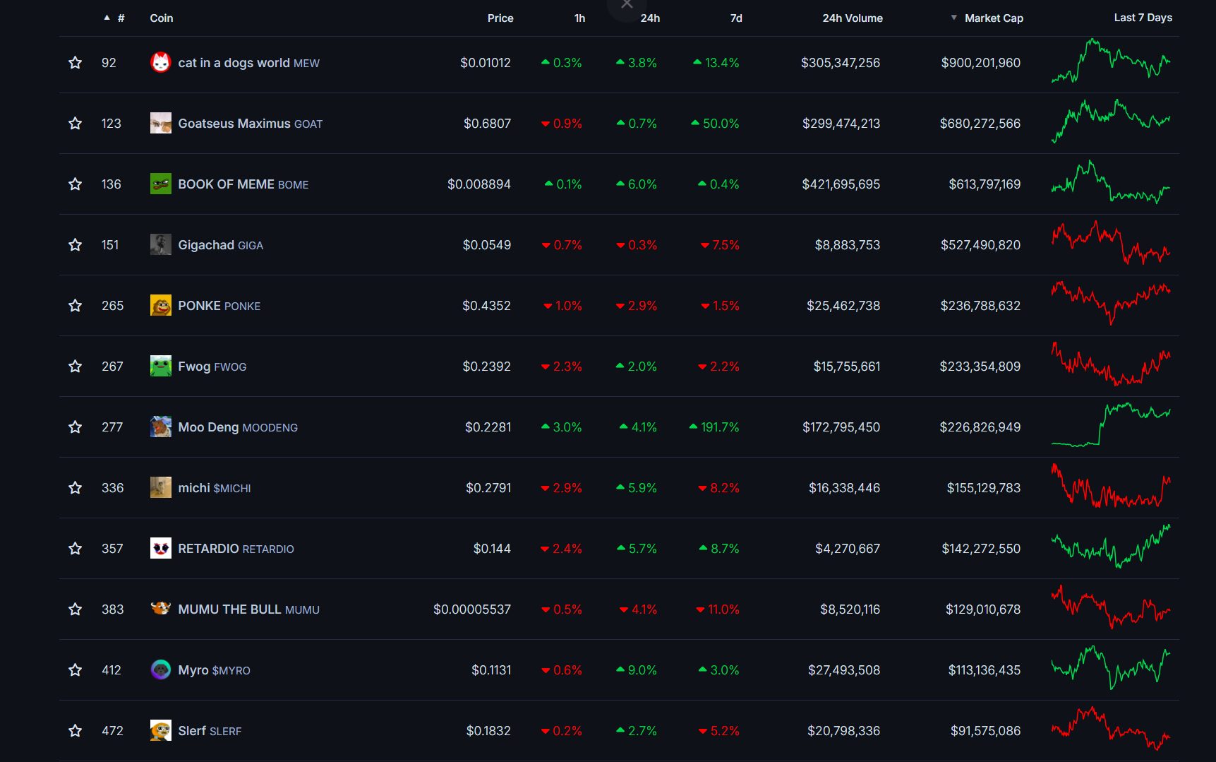Sort by the Coin column header
This screenshot has width=1216, height=762.
pyautogui.click(x=162, y=18)
